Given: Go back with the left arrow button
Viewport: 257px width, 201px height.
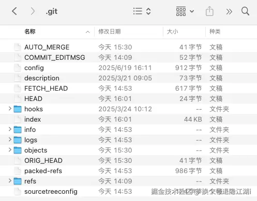Looking at the screenshot, I should (x=14, y=11).
